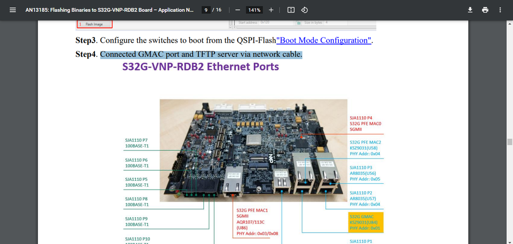Click the document title AN13185
513x244 pixels.
click(x=109, y=10)
